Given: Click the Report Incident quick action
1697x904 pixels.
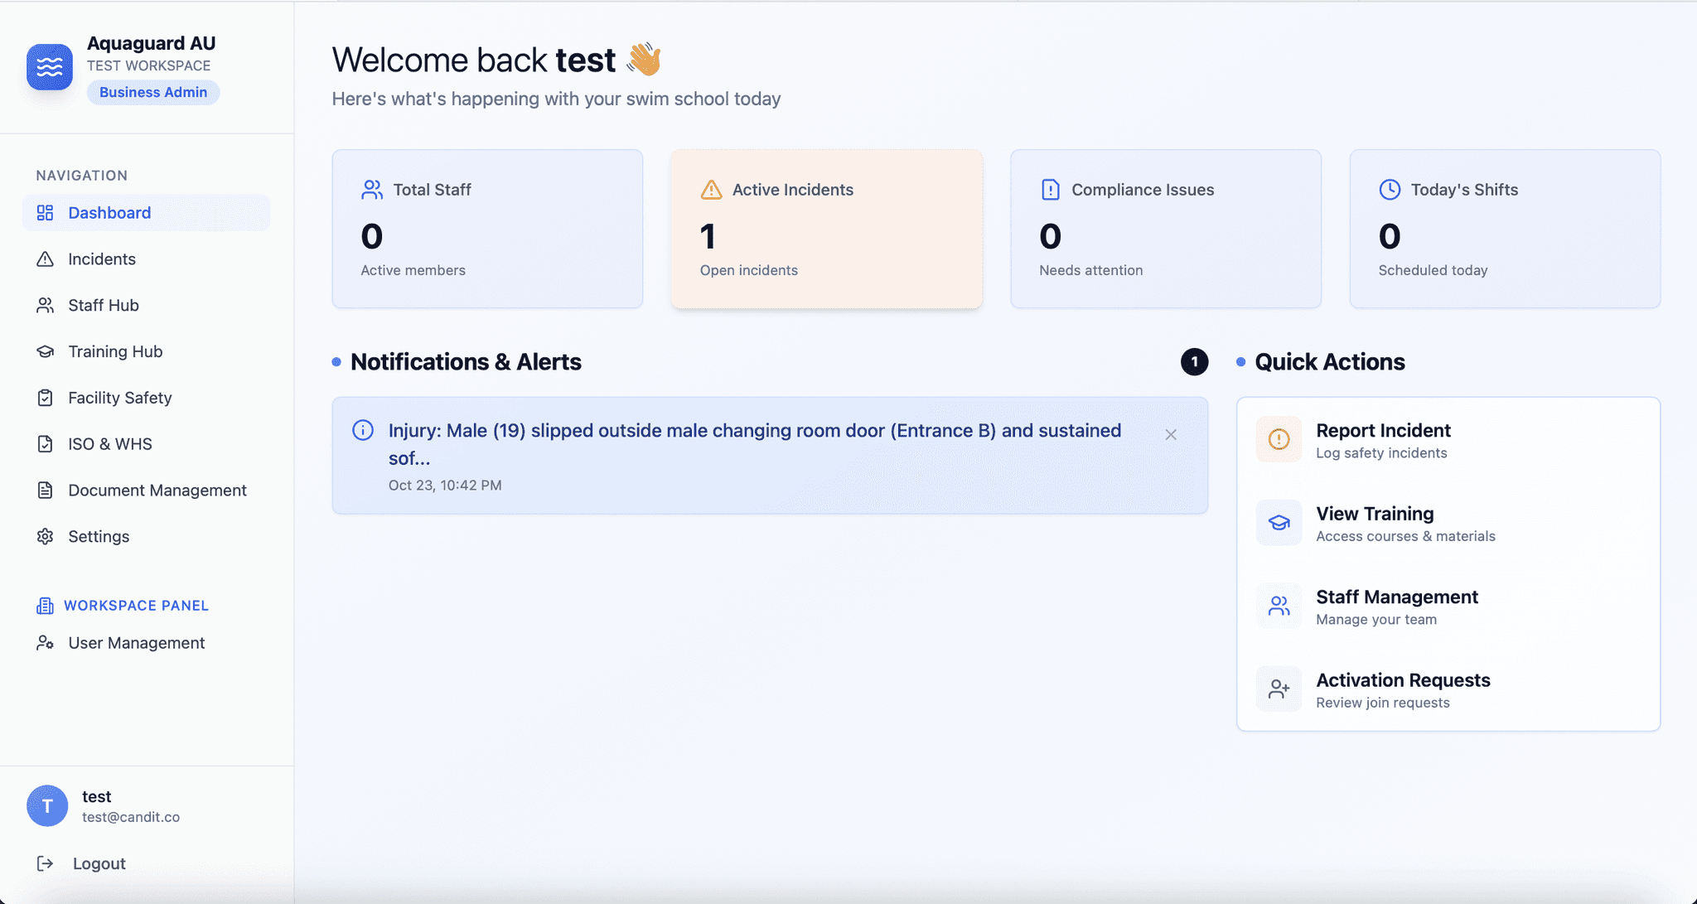Looking at the screenshot, I should 1448,440.
